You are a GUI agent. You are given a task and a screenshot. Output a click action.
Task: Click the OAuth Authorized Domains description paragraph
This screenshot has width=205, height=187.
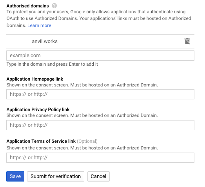point(99,18)
